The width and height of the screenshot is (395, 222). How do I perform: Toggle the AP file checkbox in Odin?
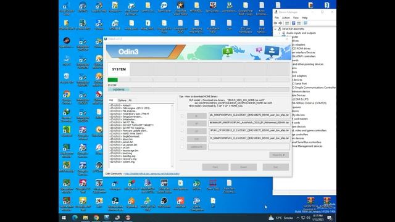point(182,123)
